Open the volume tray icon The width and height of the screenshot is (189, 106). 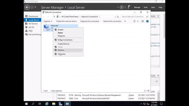click(148, 104)
